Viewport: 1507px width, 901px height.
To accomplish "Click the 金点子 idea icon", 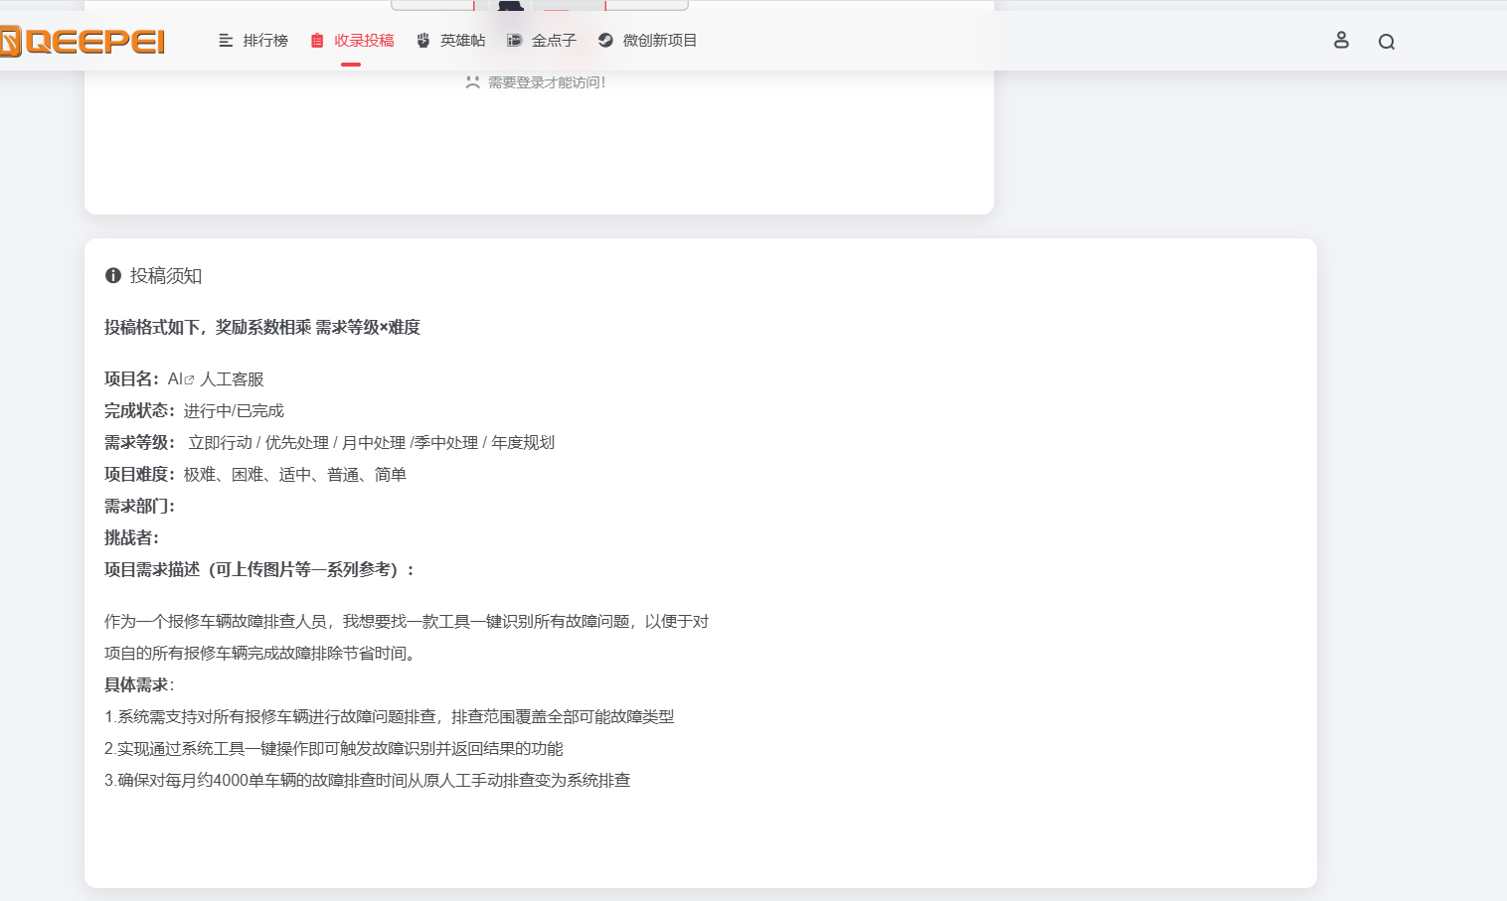I will coord(514,40).
